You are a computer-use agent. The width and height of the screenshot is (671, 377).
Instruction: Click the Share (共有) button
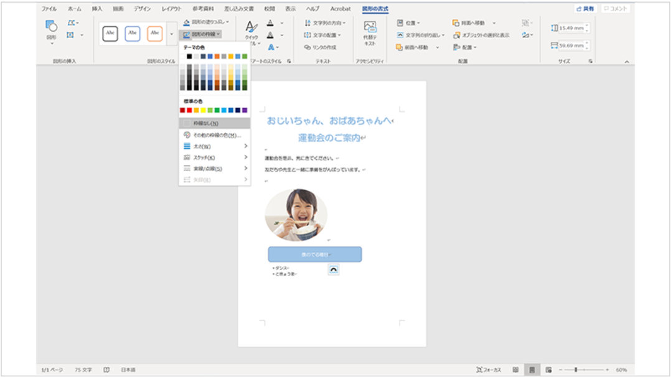point(584,9)
